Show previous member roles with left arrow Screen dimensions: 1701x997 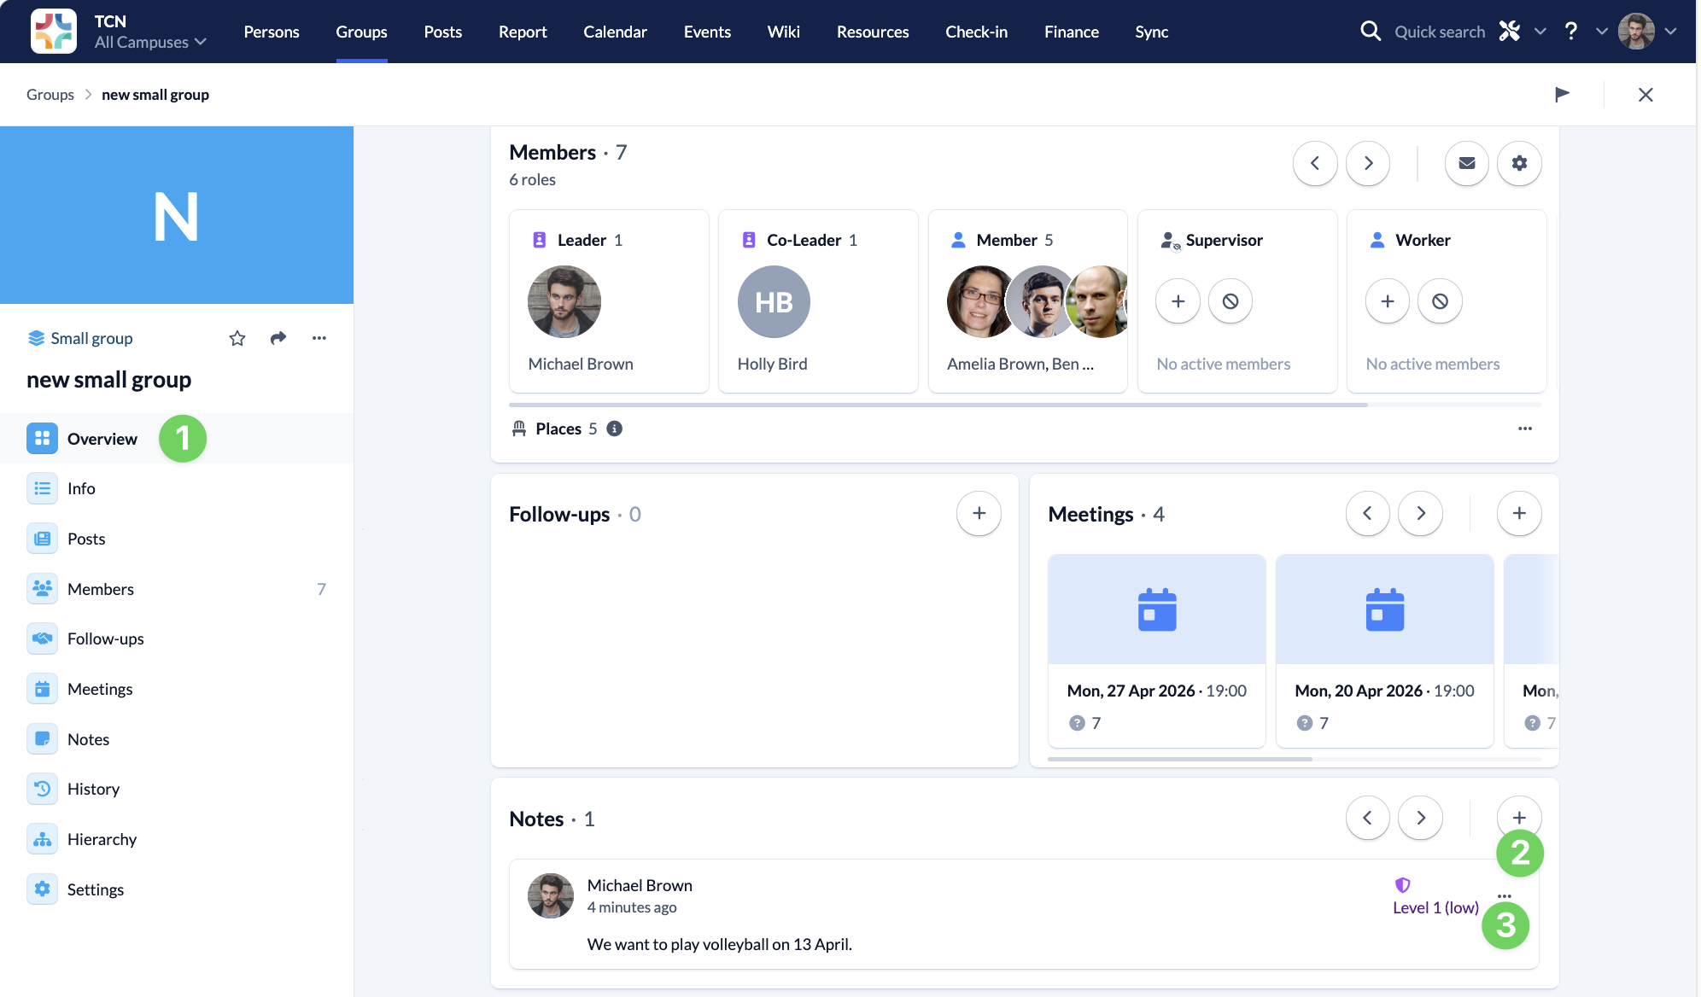coord(1315,163)
